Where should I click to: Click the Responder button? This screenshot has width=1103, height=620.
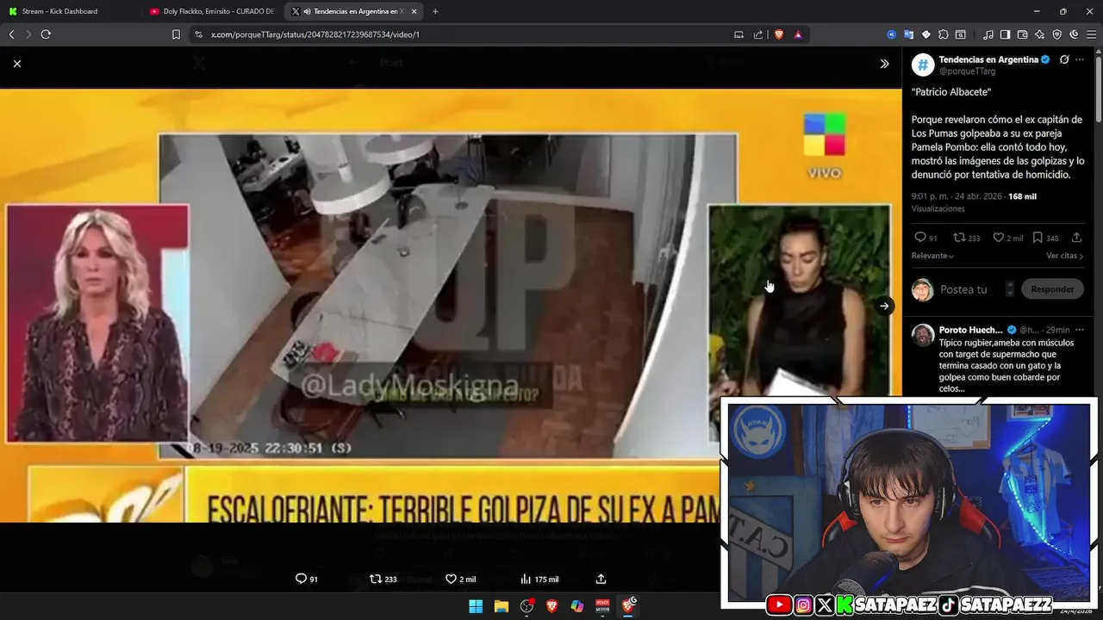1052,289
